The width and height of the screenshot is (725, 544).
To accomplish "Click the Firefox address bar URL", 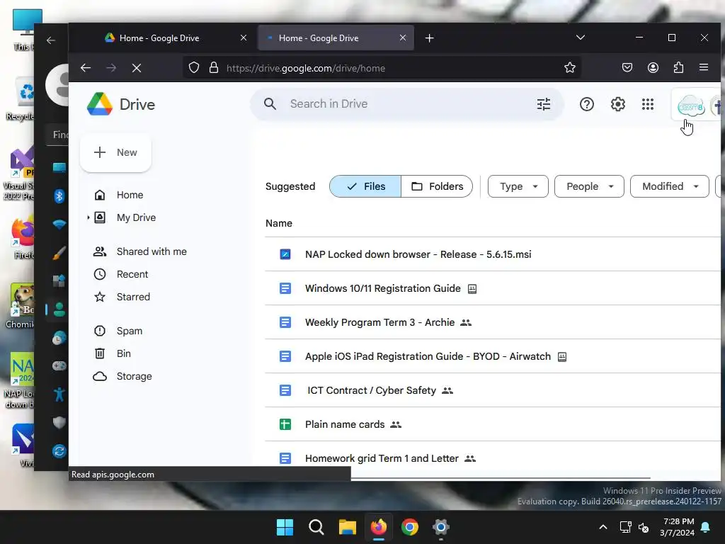I will tap(306, 69).
